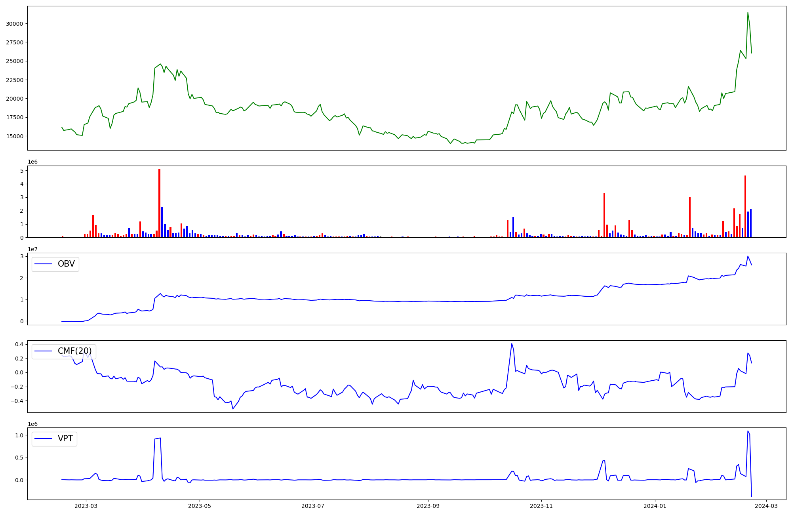Click the 2023-09 date axis label
The image size is (792, 515).
tap(428, 506)
